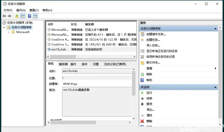Open the 查看(V) menu
The image size is (224, 132).
click(34, 10)
